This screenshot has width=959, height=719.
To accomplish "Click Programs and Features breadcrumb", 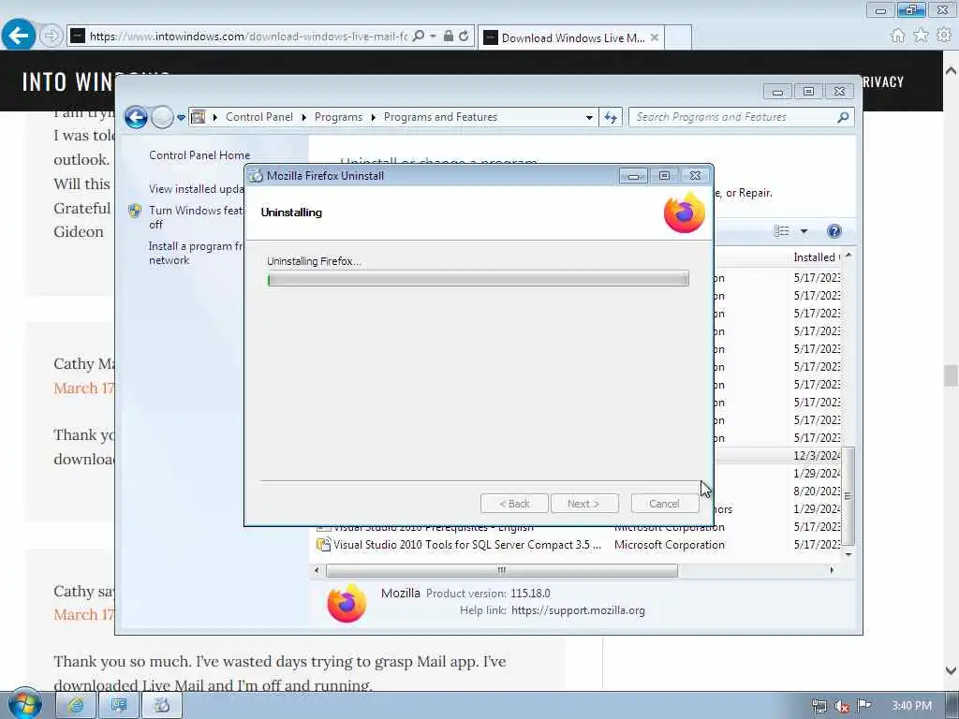I will (440, 117).
